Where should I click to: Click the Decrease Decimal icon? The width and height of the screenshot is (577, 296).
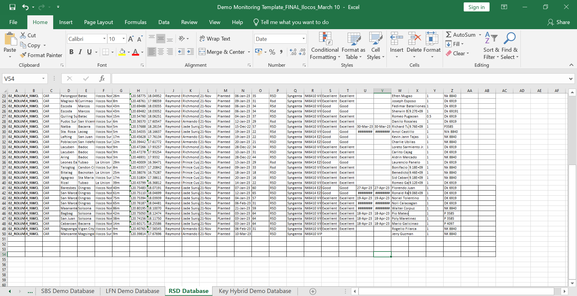pyautogui.click(x=302, y=52)
